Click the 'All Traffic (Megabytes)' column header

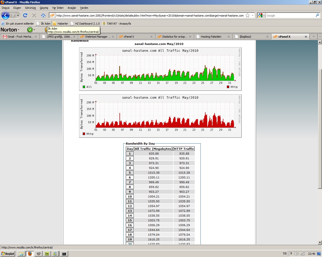click(154, 149)
